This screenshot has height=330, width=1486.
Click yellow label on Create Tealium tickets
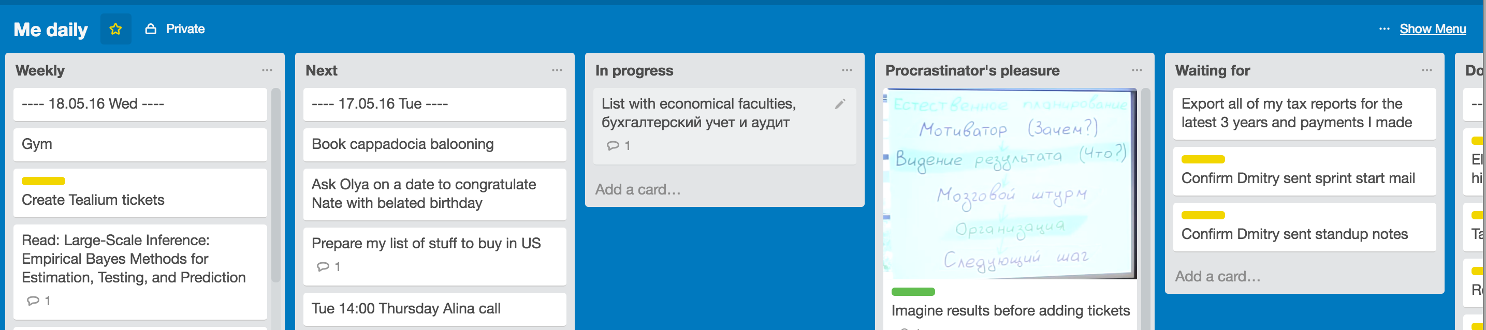pyautogui.click(x=43, y=181)
